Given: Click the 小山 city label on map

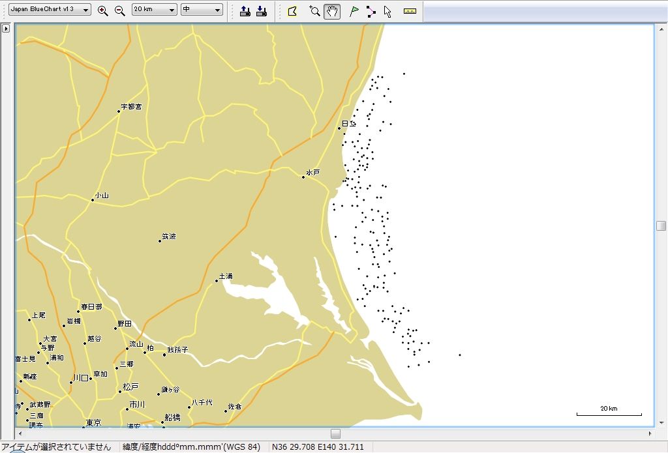Looking at the screenshot, I should 102,195.
